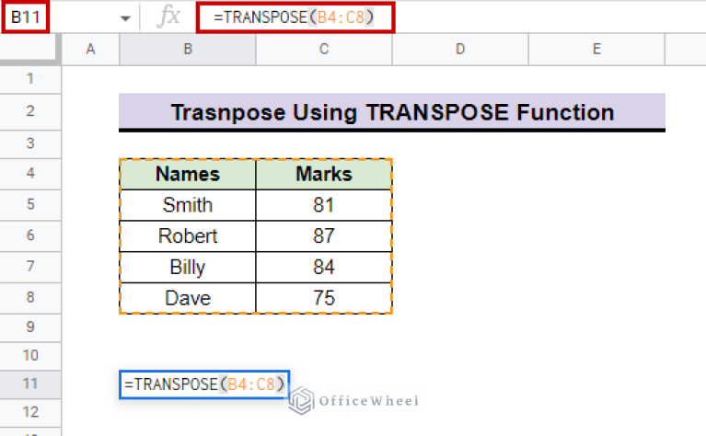Click the formula bar containing =TRANSPOSE(B4:C8)
Image resolution: width=706 pixels, height=436 pixels.
tap(295, 17)
